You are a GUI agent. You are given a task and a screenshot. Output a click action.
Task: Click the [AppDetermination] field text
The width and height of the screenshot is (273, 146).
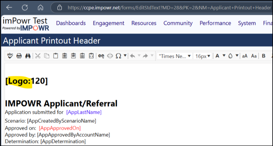(x=63, y=142)
